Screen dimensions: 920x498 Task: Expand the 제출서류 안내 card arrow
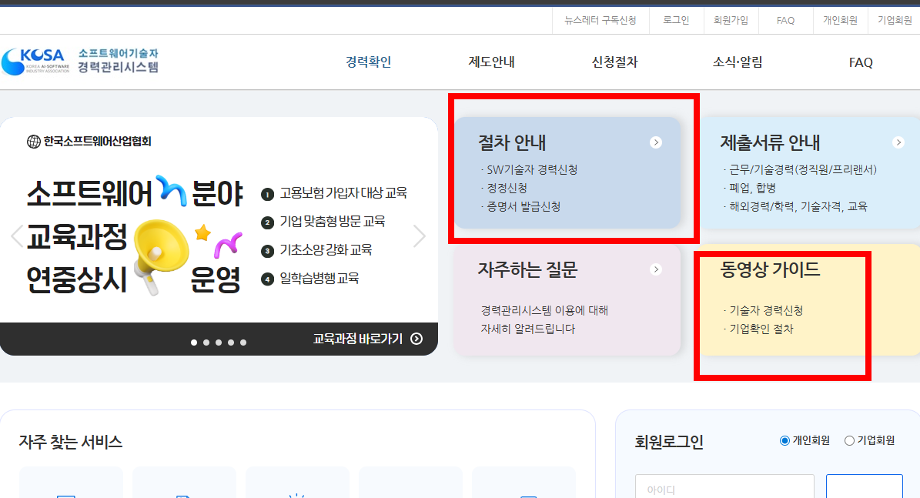[x=898, y=142]
